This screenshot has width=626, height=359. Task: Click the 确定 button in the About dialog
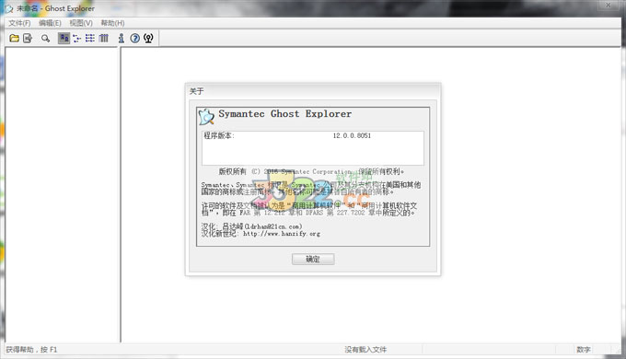point(313,260)
